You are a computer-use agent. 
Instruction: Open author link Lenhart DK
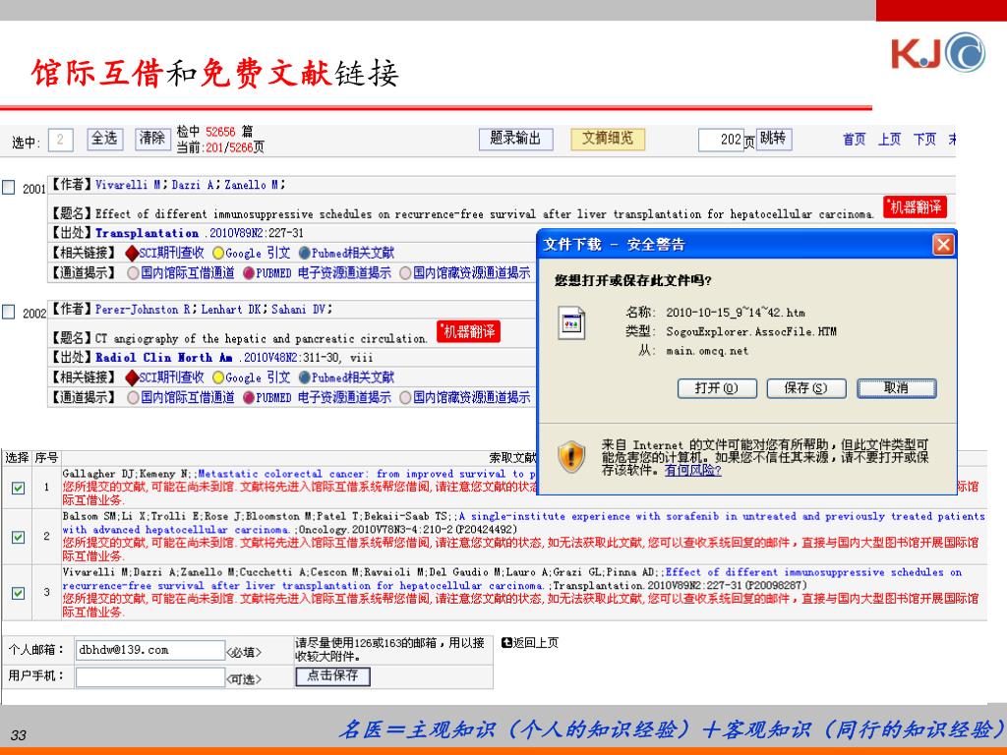tap(230, 310)
